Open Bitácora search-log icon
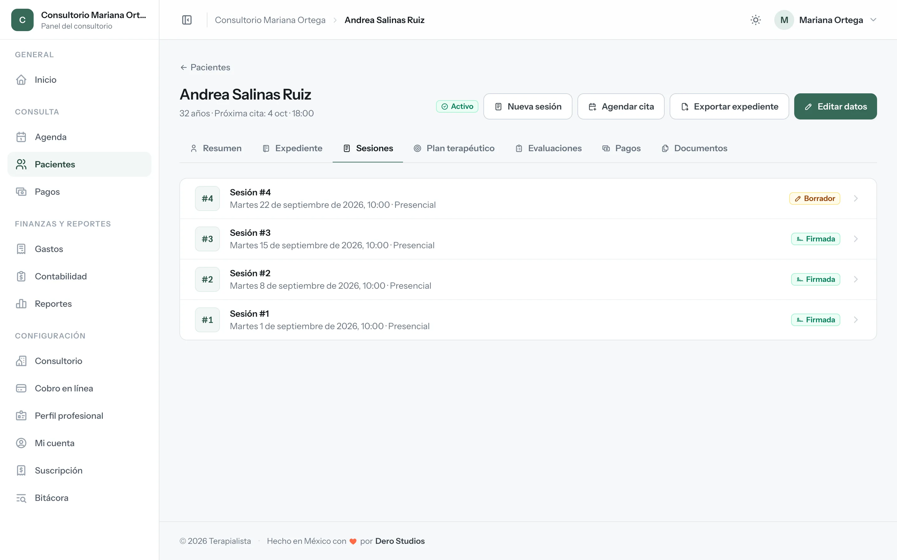This screenshot has height=560, width=897. coord(21,498)
